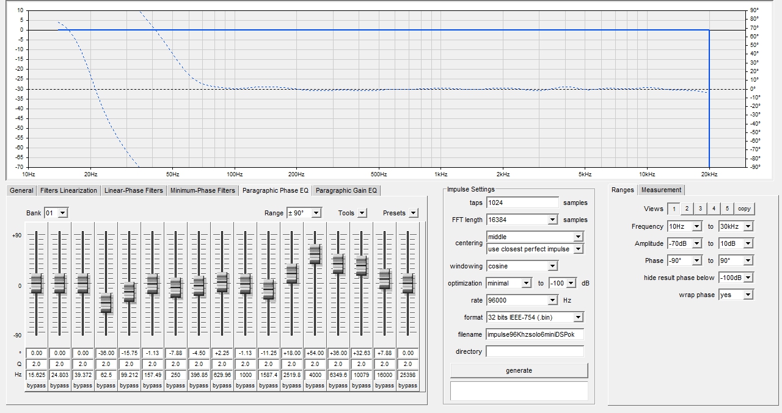Viewport: 782px width, 413px height.
Task: Click the 1587.4 Hz band phase slider
Action: (x=269, y=289)
